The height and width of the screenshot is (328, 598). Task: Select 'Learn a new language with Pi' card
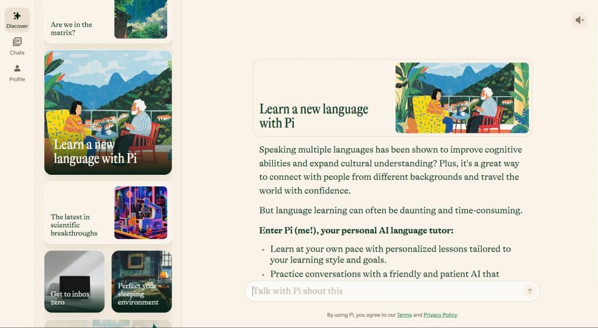pyautogui.click(x=108, y=112)
